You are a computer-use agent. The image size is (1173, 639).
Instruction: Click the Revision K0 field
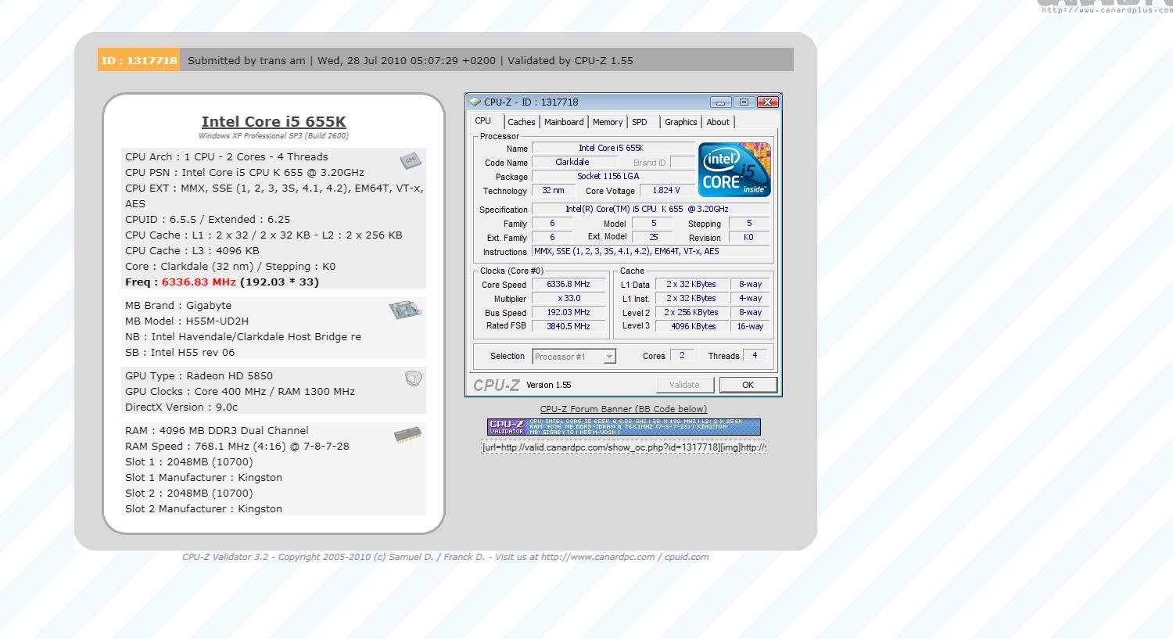749,237
